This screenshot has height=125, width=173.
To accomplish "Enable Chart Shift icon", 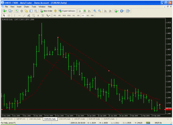I will pyautogui.click(x=110, y=11).
